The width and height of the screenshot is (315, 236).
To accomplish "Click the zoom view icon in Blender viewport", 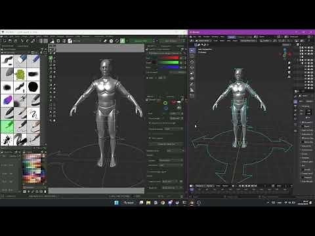I will 289,63.
